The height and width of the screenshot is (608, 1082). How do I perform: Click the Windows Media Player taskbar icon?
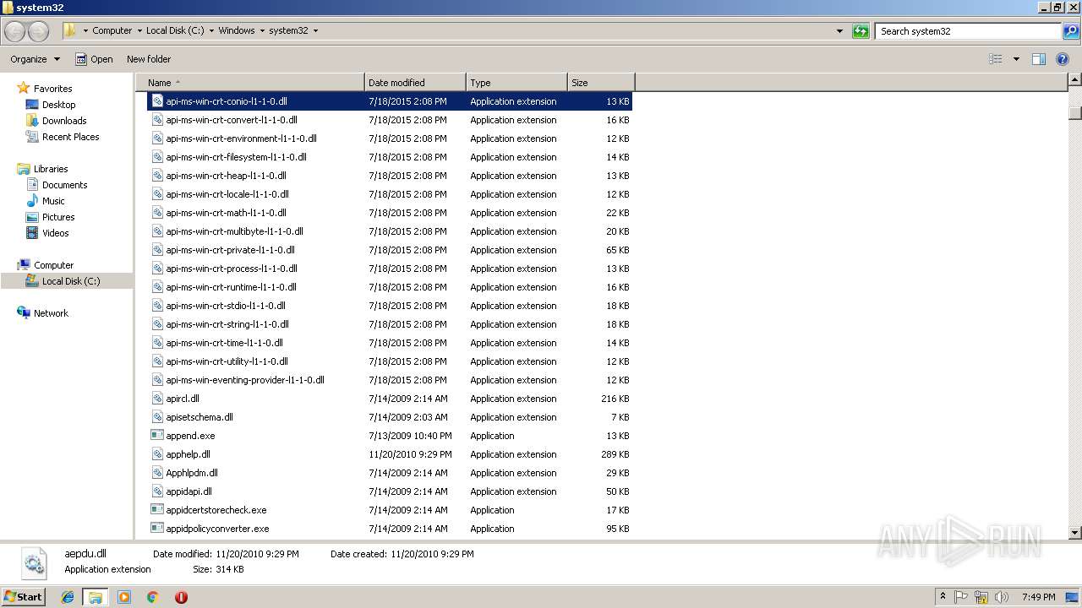(x=124, y=597)
